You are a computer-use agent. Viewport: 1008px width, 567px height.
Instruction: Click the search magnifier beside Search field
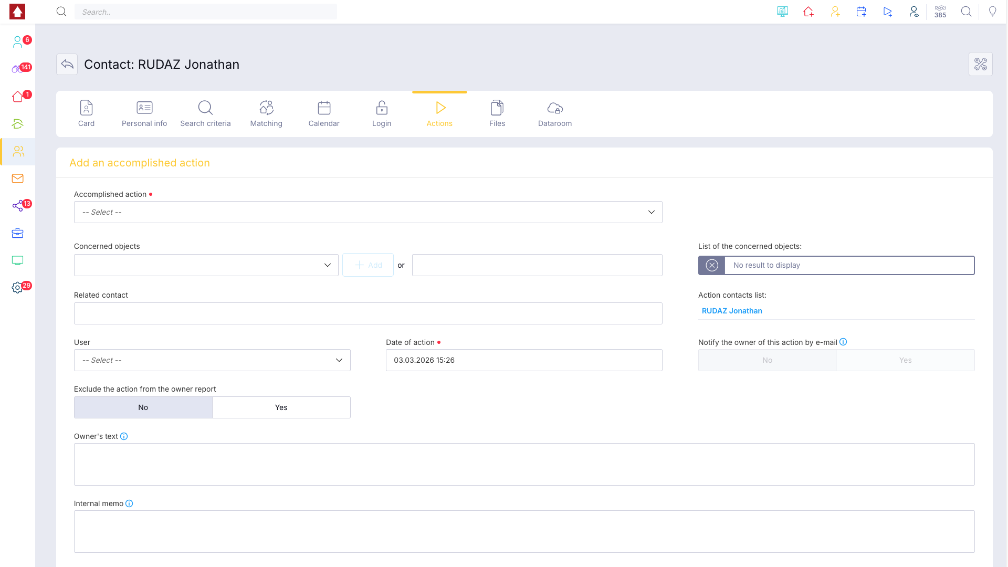[61, 12]
